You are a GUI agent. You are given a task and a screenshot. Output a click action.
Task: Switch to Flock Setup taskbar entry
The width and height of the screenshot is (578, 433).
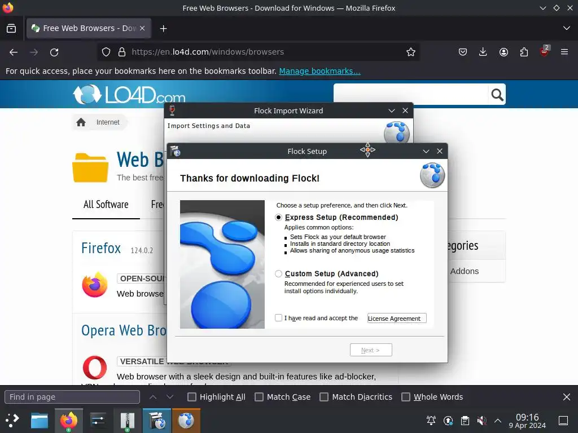pyautogui.click(x=157, y=421)
